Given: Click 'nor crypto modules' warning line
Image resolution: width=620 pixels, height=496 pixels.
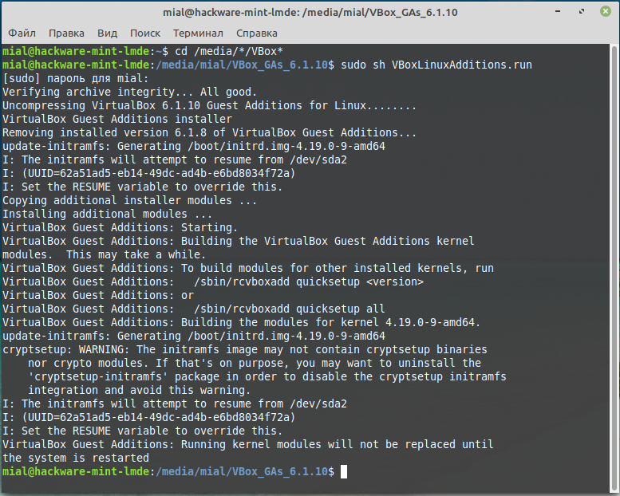Looking at the screenshot, I should coord(255,363).
